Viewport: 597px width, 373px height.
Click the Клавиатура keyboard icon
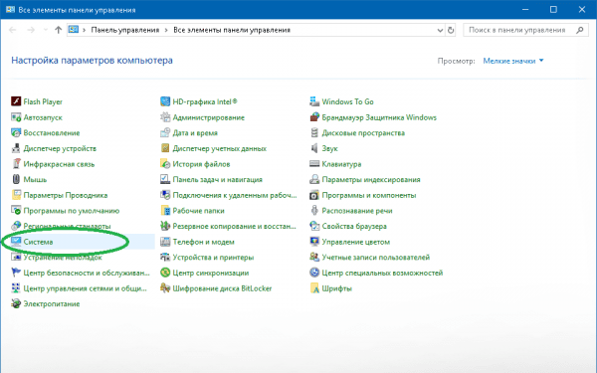pyautogui.click(x=314, y=164)
